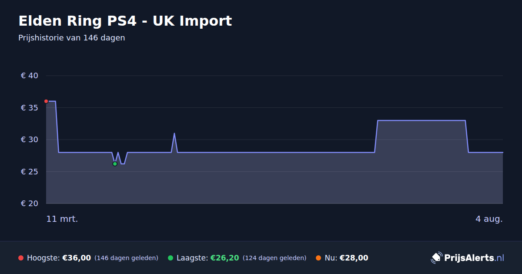The image size is (522, 274).
Task: Click the €33 plateau on the line
Action: click(421, 120)
